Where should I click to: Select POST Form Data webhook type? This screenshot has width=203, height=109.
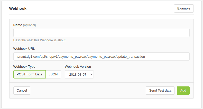pyautogui.click(x=30, y=74)
